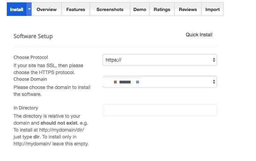The height and width of the screenshot is (161, 256).
Task: Focus the In Directory text field
Action: click(160, 110)
